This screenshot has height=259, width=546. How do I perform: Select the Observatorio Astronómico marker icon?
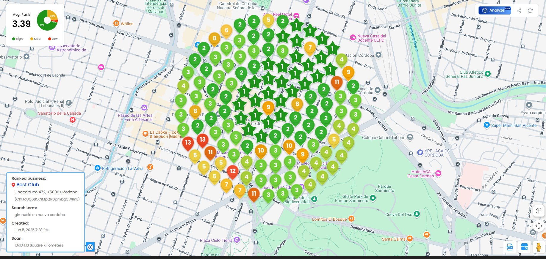tap(52, 47)
